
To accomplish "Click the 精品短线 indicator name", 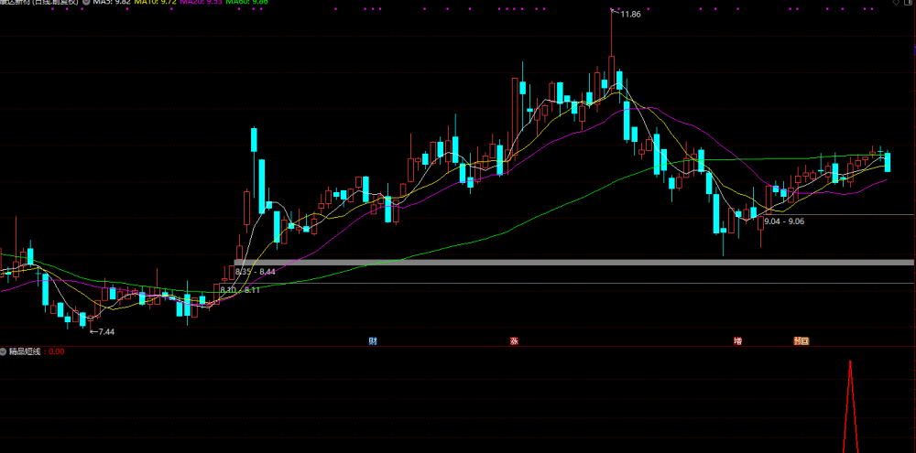I will pos(25,351).
